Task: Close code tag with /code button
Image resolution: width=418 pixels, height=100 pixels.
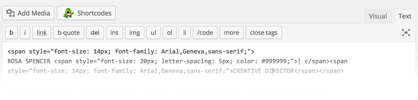Action: tap(205, 32)
